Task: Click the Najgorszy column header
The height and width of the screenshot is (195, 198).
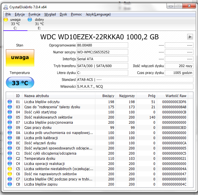Action: [126, 96]
